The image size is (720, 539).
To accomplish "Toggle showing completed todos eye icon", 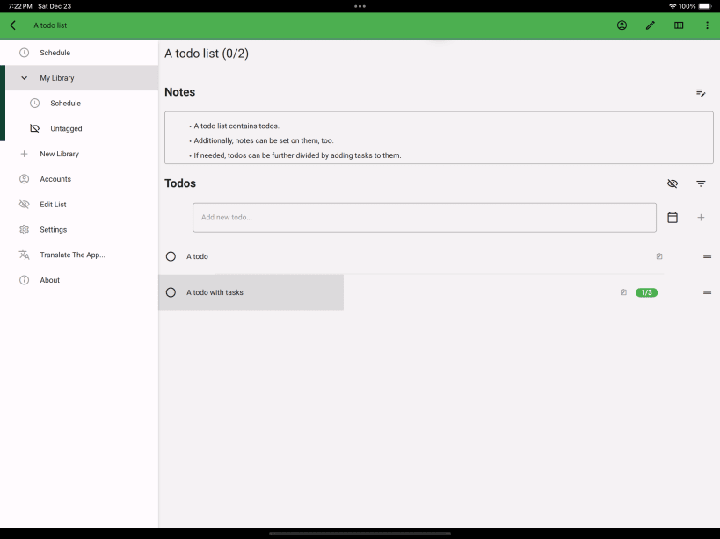I will (673, 183).
